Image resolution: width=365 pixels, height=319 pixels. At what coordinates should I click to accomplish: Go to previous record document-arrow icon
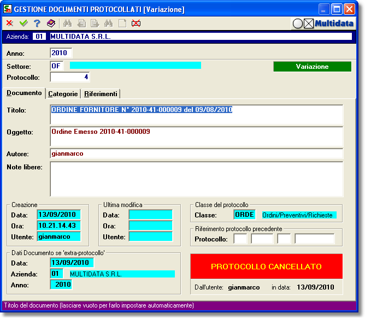pos(81,23)
